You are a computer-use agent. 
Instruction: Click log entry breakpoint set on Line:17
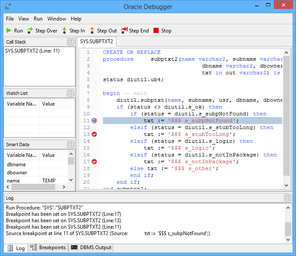click(x=64, y=214)
